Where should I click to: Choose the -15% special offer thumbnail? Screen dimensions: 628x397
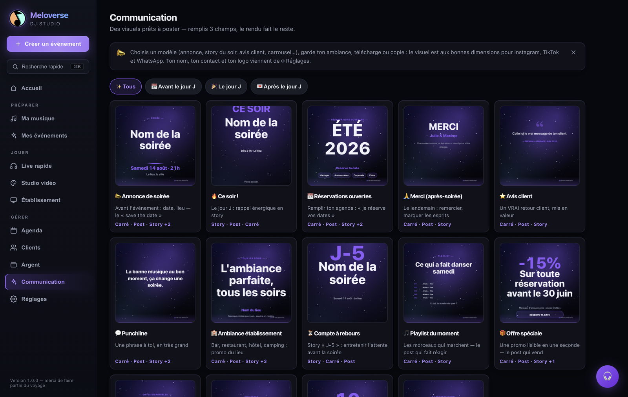tap(540, 283)
